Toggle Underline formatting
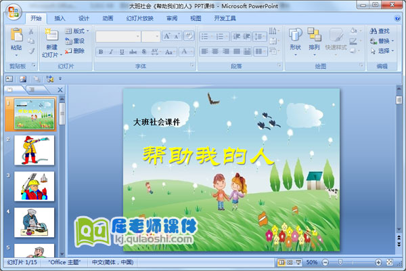Image resolution: width=406 pixels, height=271 pixels. [x=122, y=51]
